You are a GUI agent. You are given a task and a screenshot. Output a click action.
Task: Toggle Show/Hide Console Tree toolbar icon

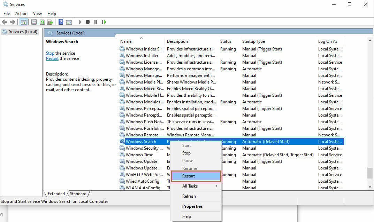click(23, 22)
